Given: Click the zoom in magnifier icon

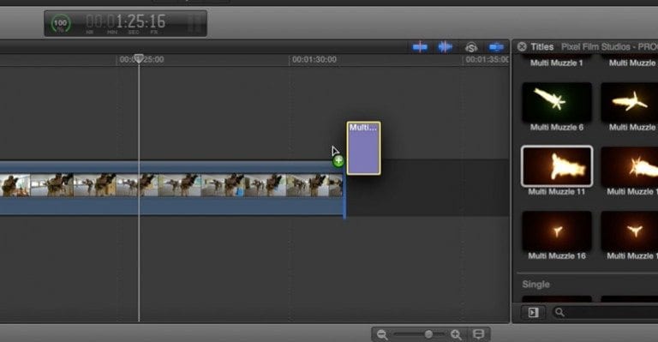Looking at the screenshot, I should tap(456, 334).
